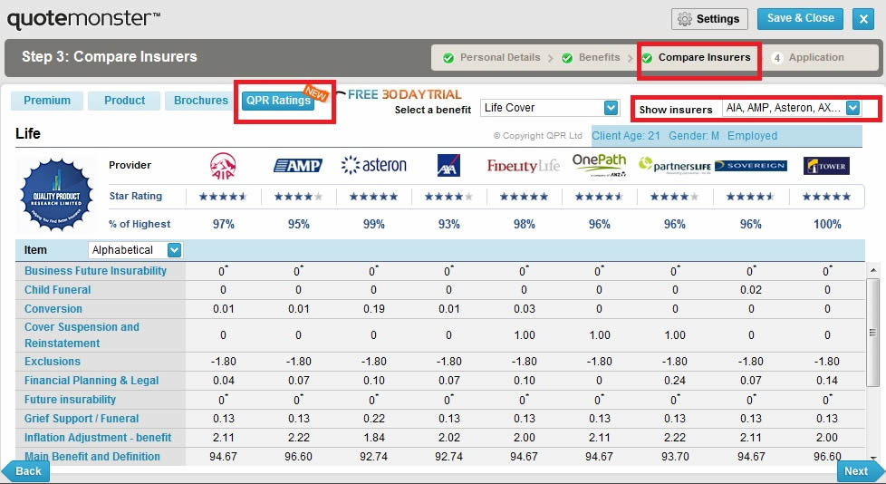This screenshot has height=484, width=886.
Task: Switch to the Premium tab
Action: 47,101
